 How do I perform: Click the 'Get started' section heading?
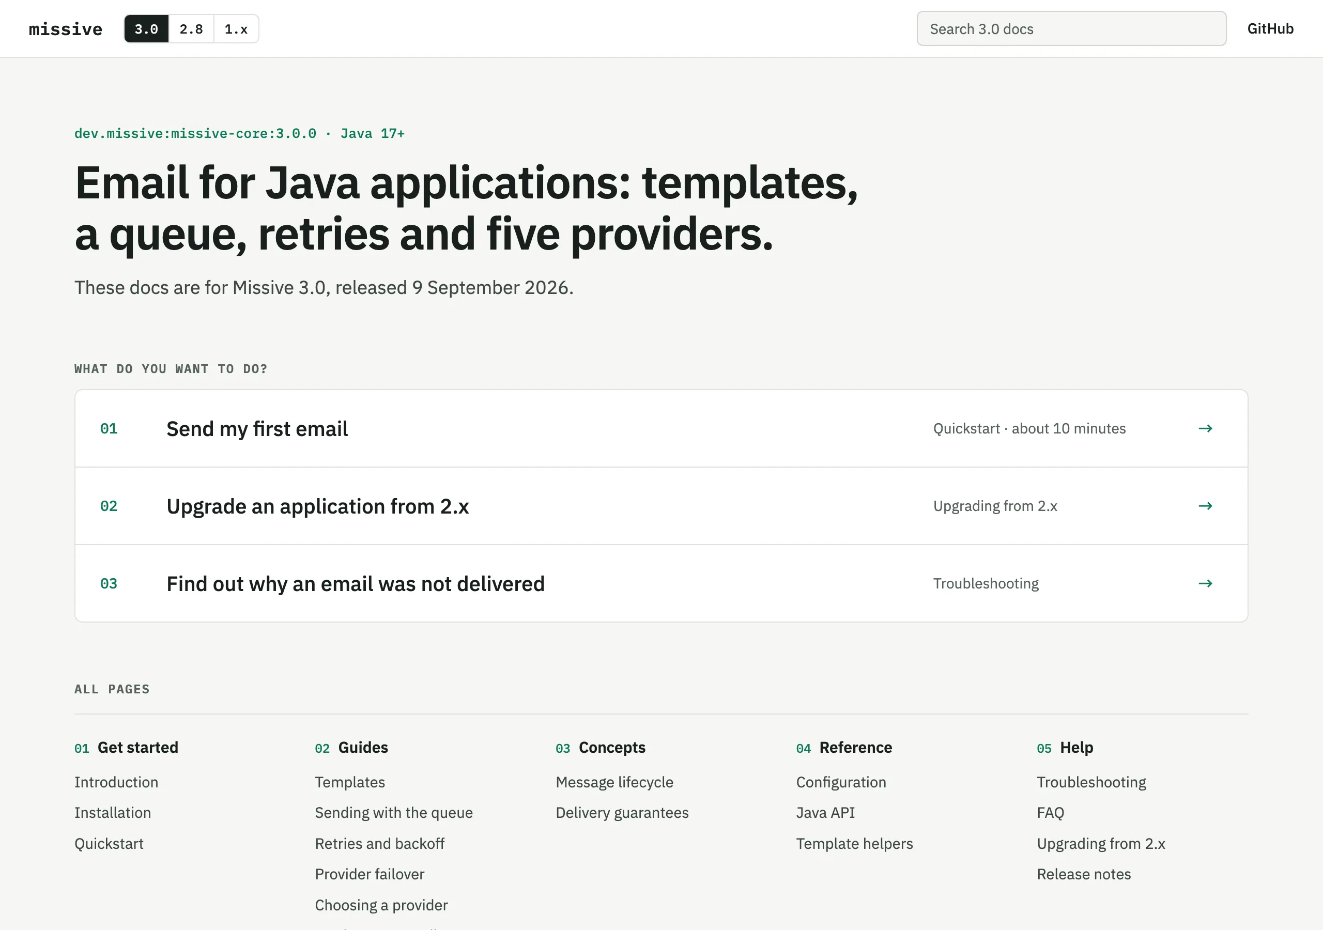pyautogui.click(x=137, y=747)
